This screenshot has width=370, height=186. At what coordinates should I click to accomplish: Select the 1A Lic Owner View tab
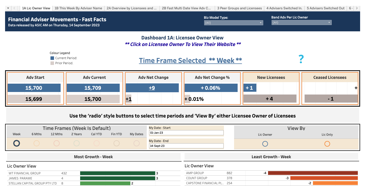36,8
